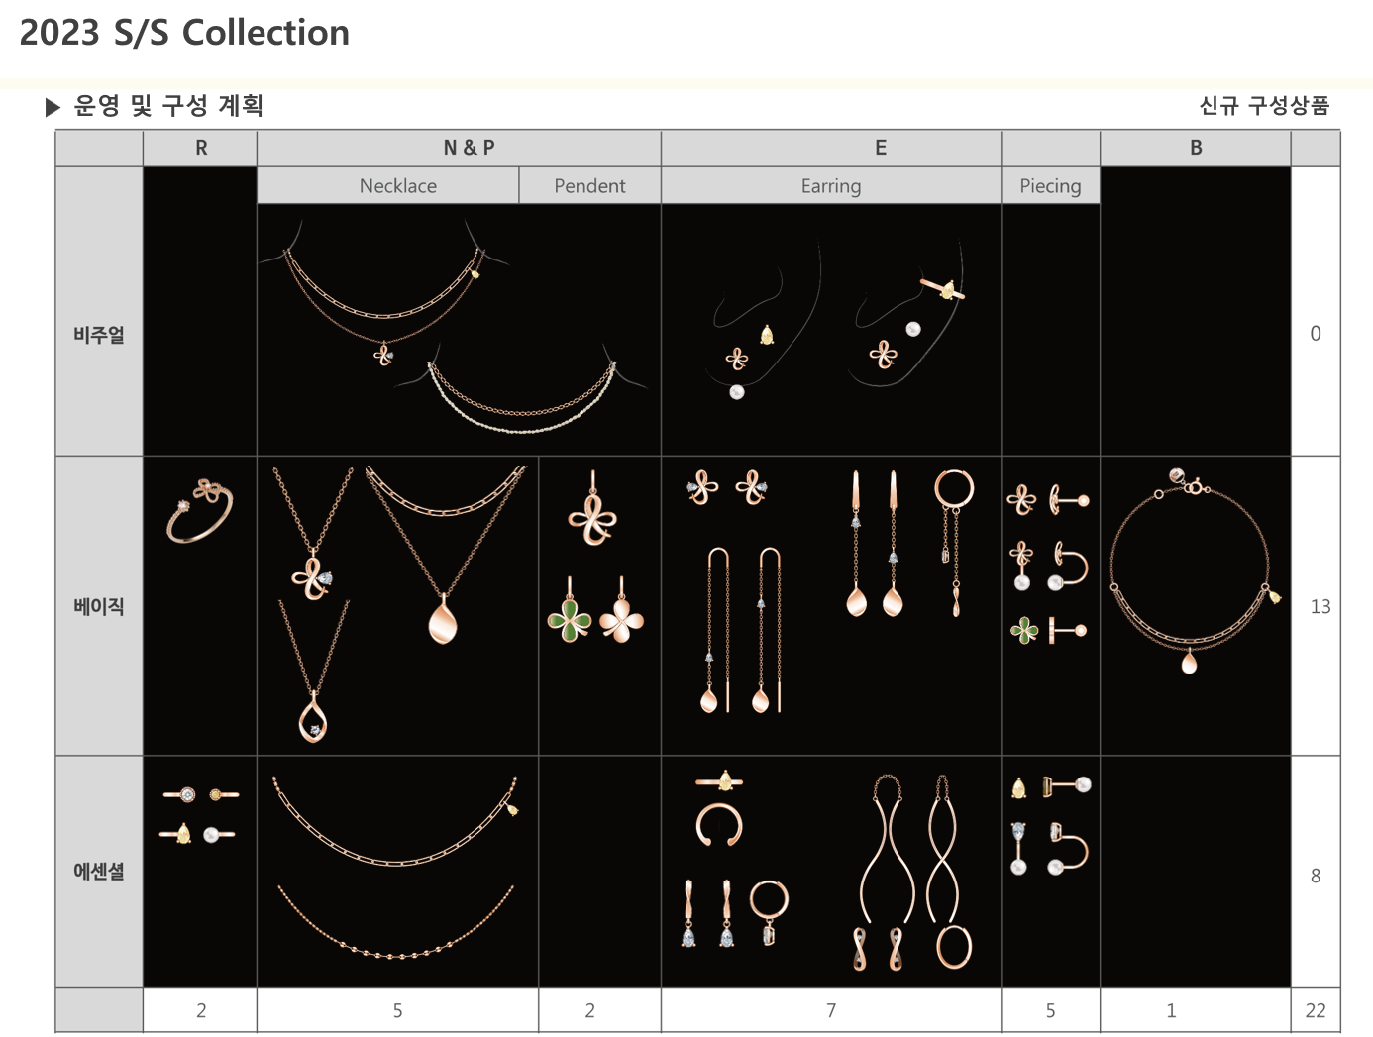Click the "Earring" sub-header cell

pyautogui.click(x=831, y=186)
